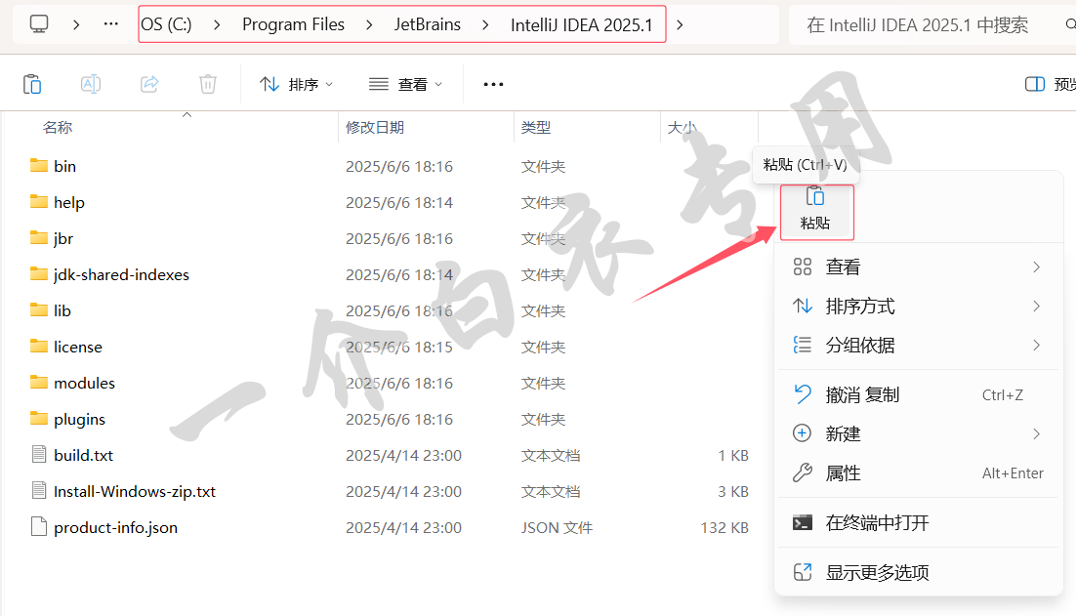This screenshot has width=1076, height=616.
Task: Click the This PC monitor icon in address bar
Action: [x=39, y=24]
